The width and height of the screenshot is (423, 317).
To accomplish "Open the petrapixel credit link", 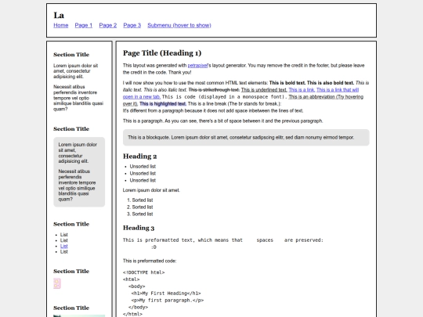I will click(197, 66).
